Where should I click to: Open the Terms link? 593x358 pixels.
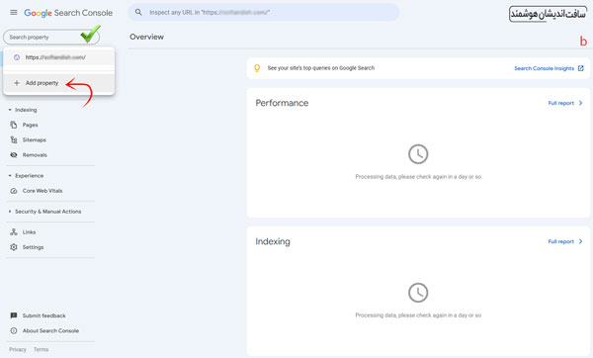[41, 350]
